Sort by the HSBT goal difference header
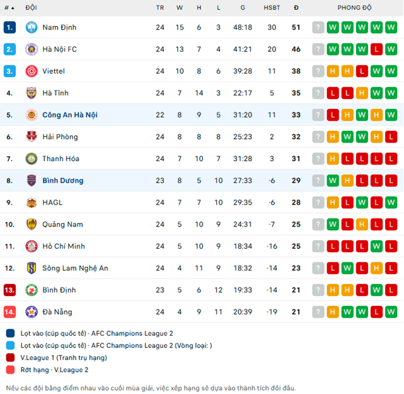 [272, 8]
